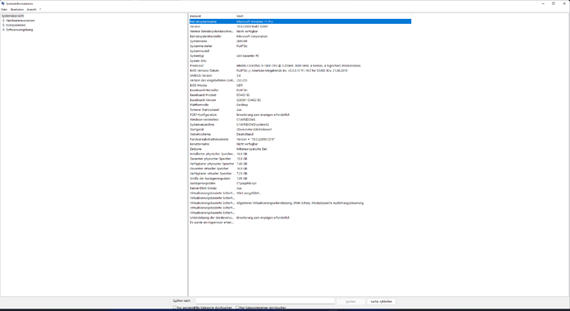Screen dimensions: 570x311
Task: Select the BIOS-Version/-Datum row
Action: [300, 70]
